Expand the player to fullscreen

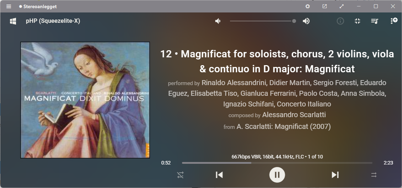(341, 6)
